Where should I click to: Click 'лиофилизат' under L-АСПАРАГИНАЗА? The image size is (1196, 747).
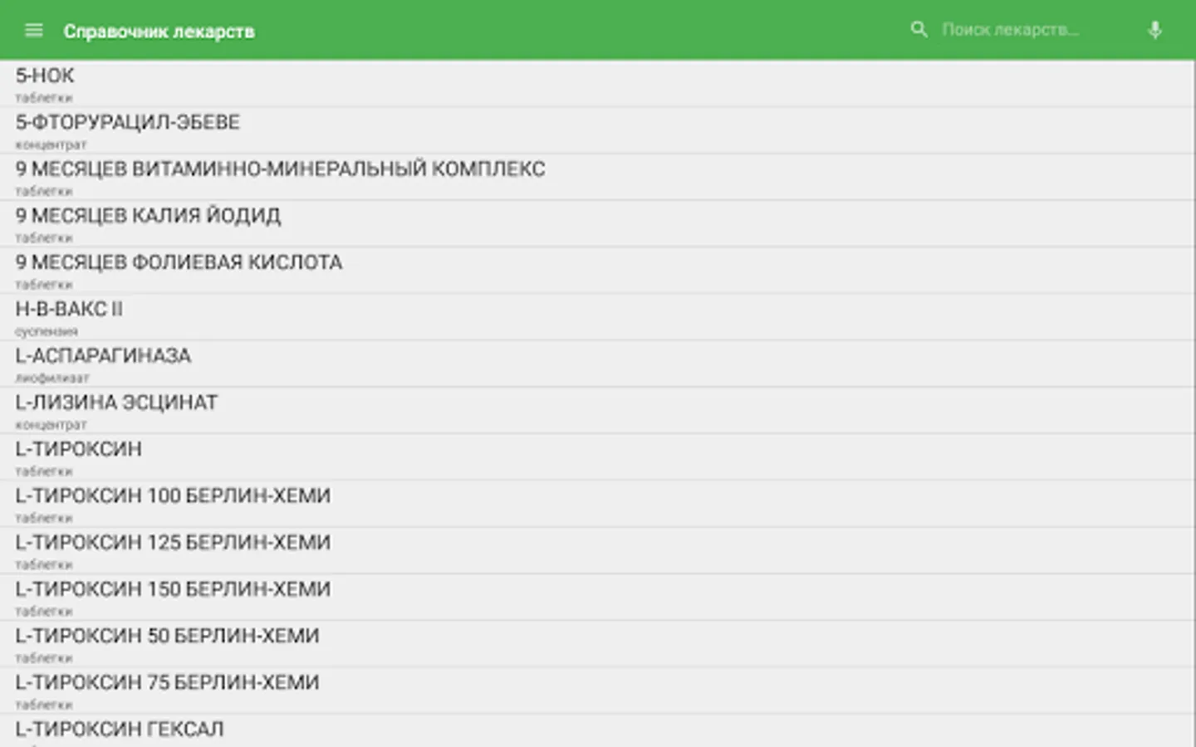pos(51,378)
